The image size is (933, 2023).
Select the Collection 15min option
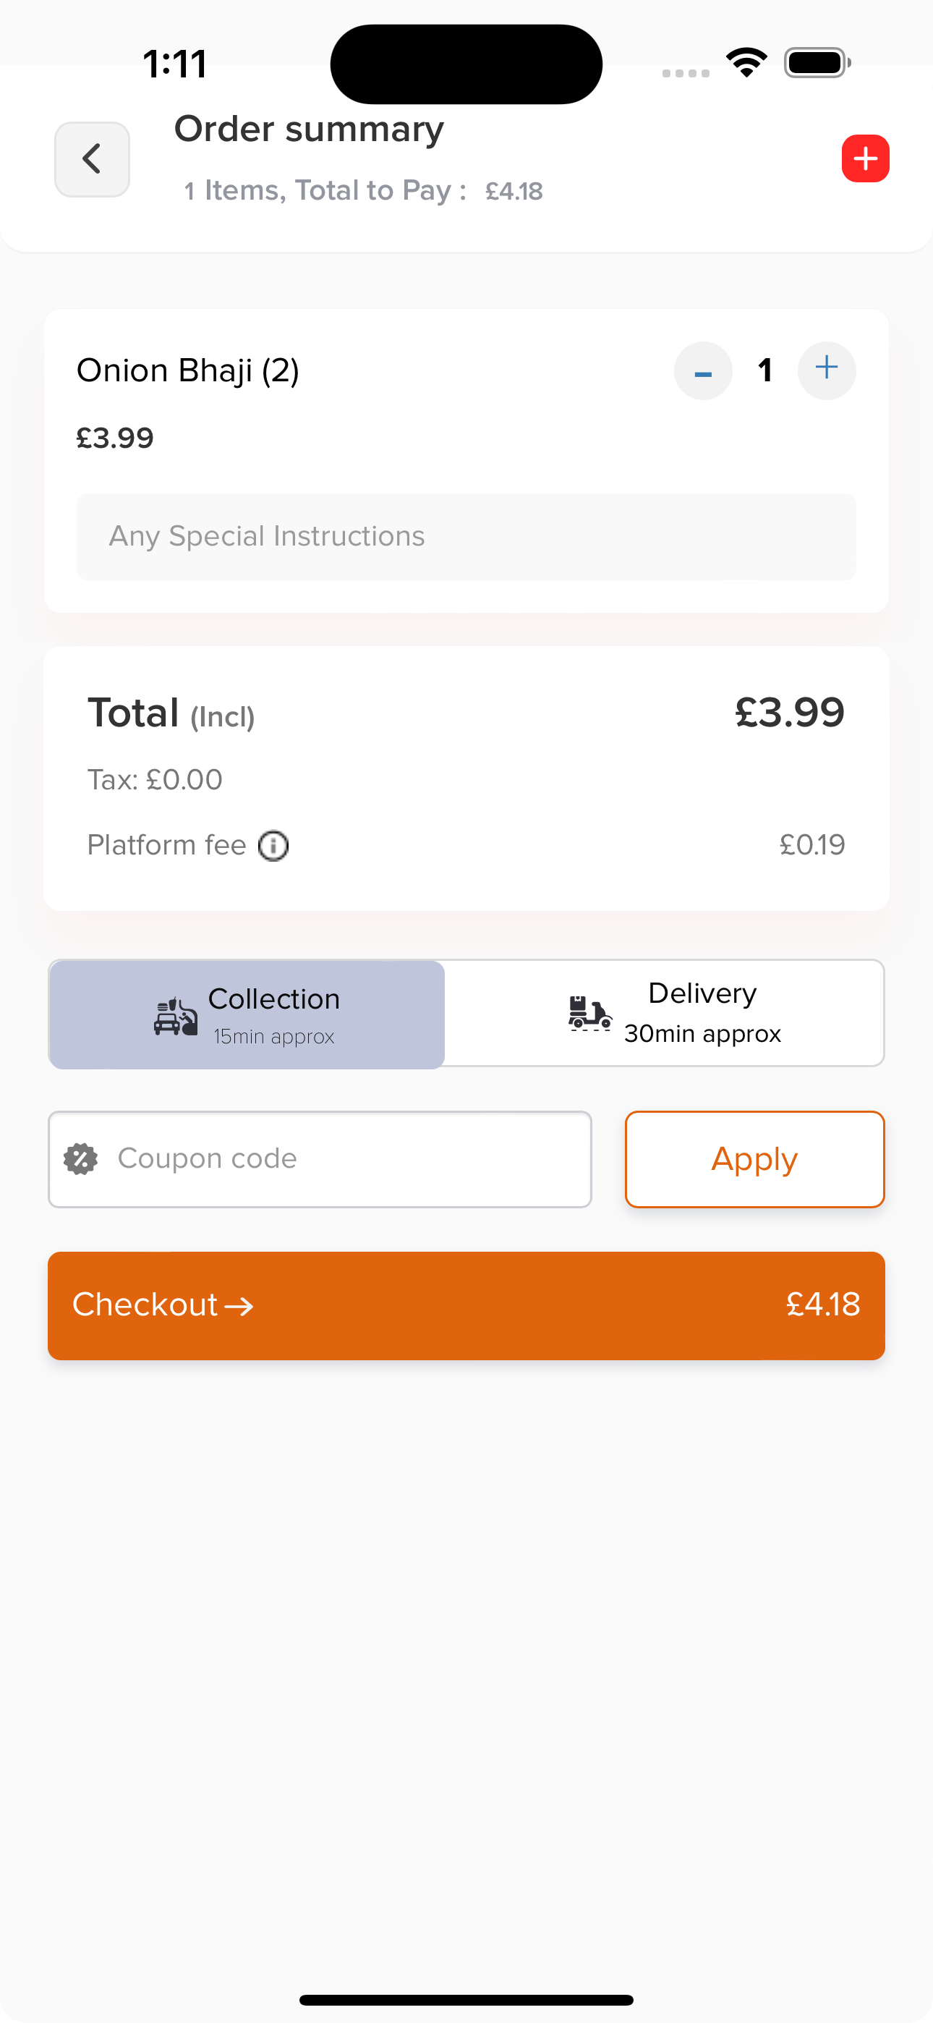click(x=247, y=1014)
